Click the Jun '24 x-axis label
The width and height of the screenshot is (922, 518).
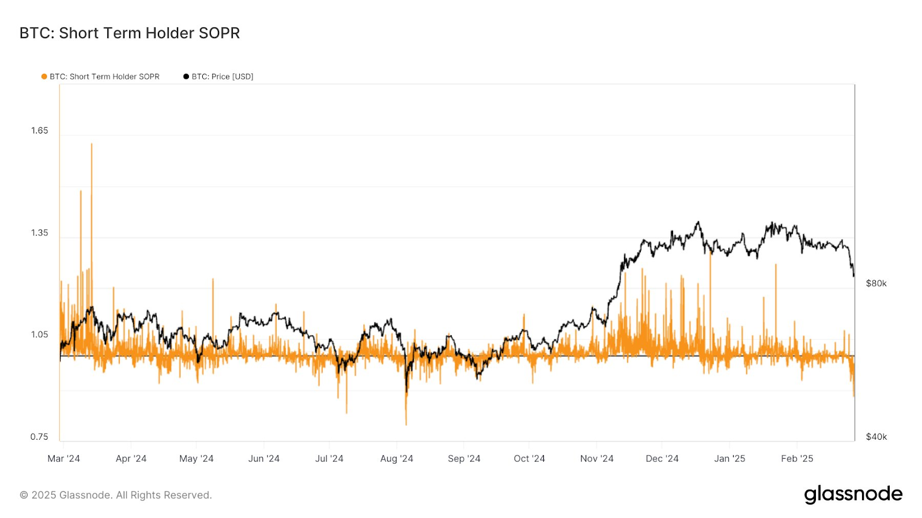tap(264, 459)
